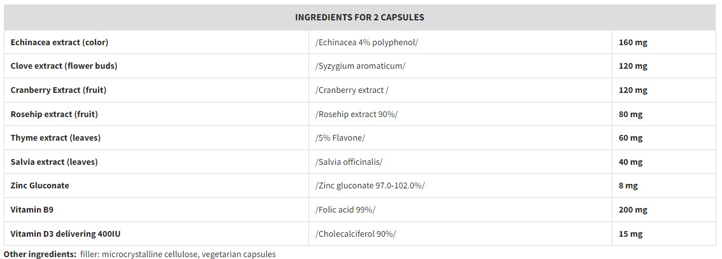Viewport: 722px width, 259px height.
Task: Select '/Zinc gluconate 97.0-102.0%/' text
Action: [x=370, y=186]
